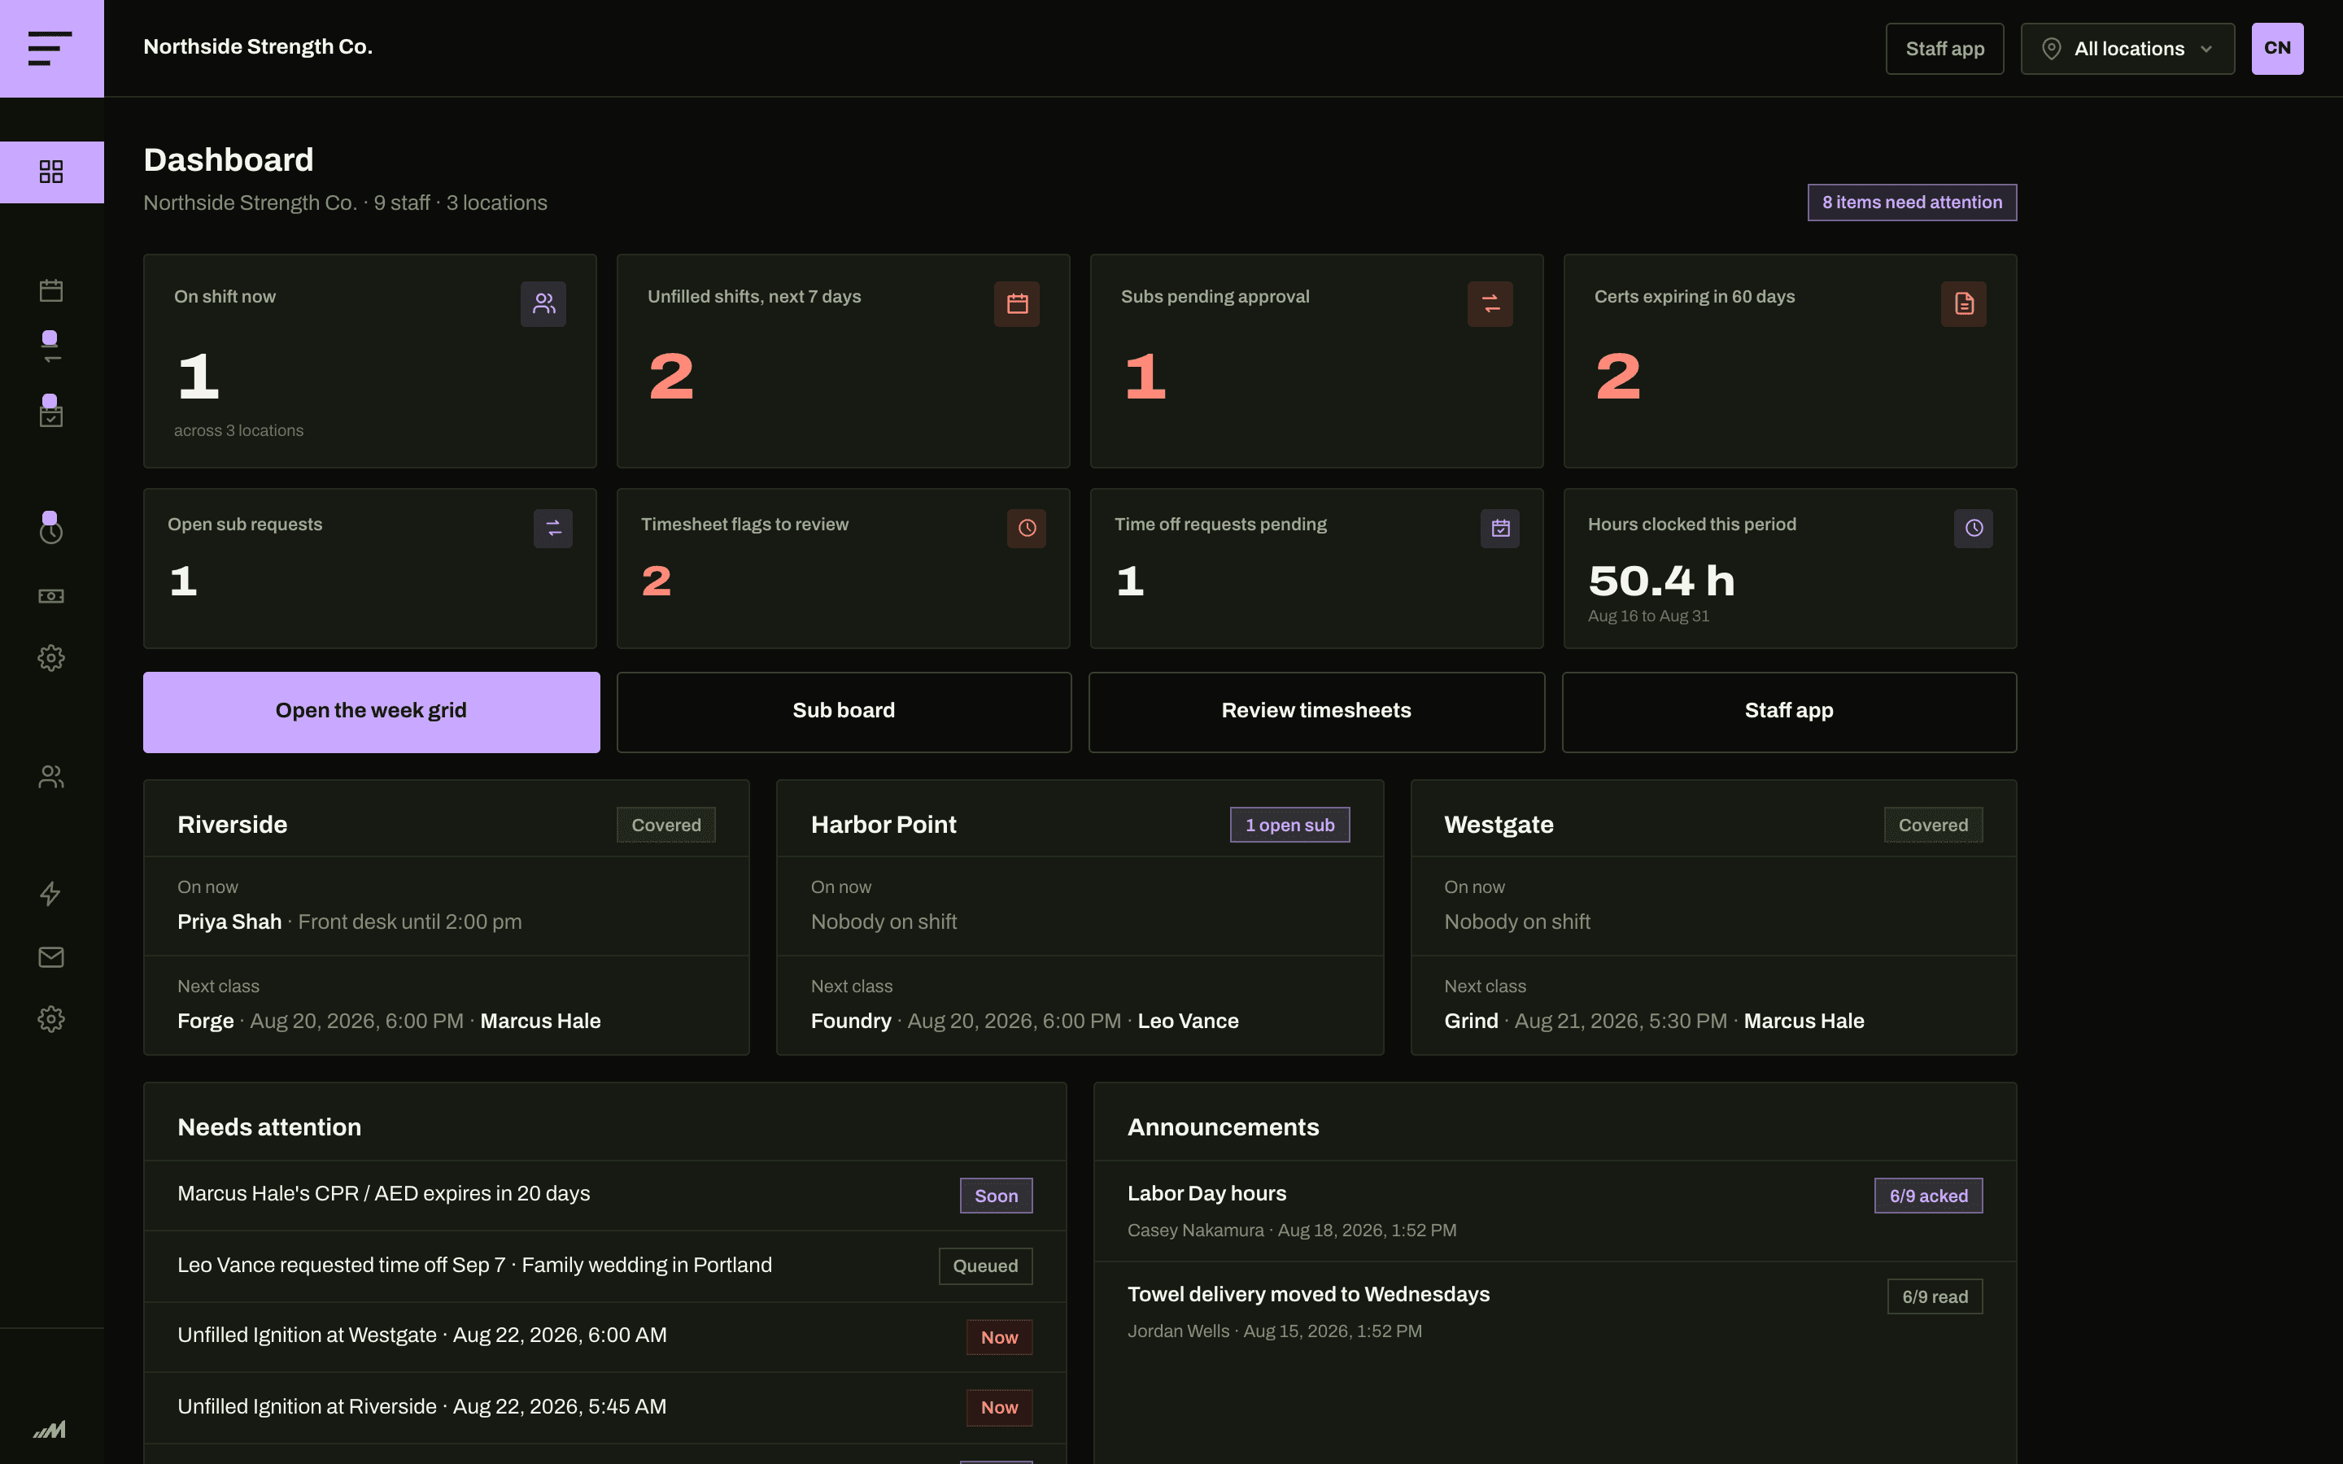This screenshot has width=2343, height=1464.
Task: Click the swap icon on Open sub requests card
Action: click(x=553, y=529)
